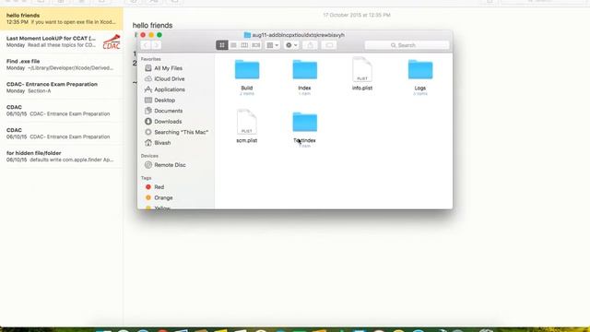590x332 pixels.
Task: Switch Finder to column view
Action: [244, 45]
